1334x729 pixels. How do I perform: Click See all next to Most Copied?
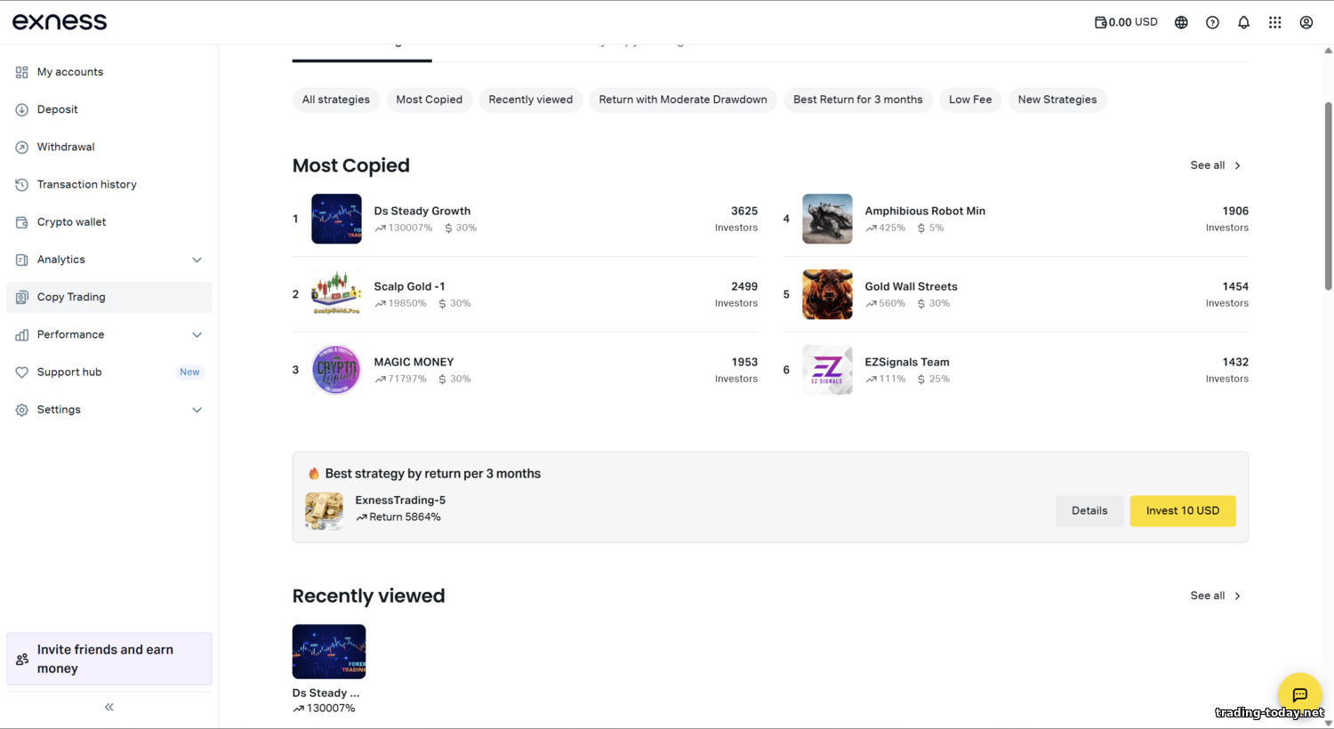click(1215, 165)
